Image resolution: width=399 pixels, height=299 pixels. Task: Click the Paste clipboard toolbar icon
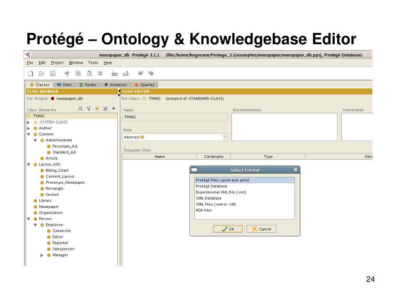pyautogui.click(x=89, y=74)
